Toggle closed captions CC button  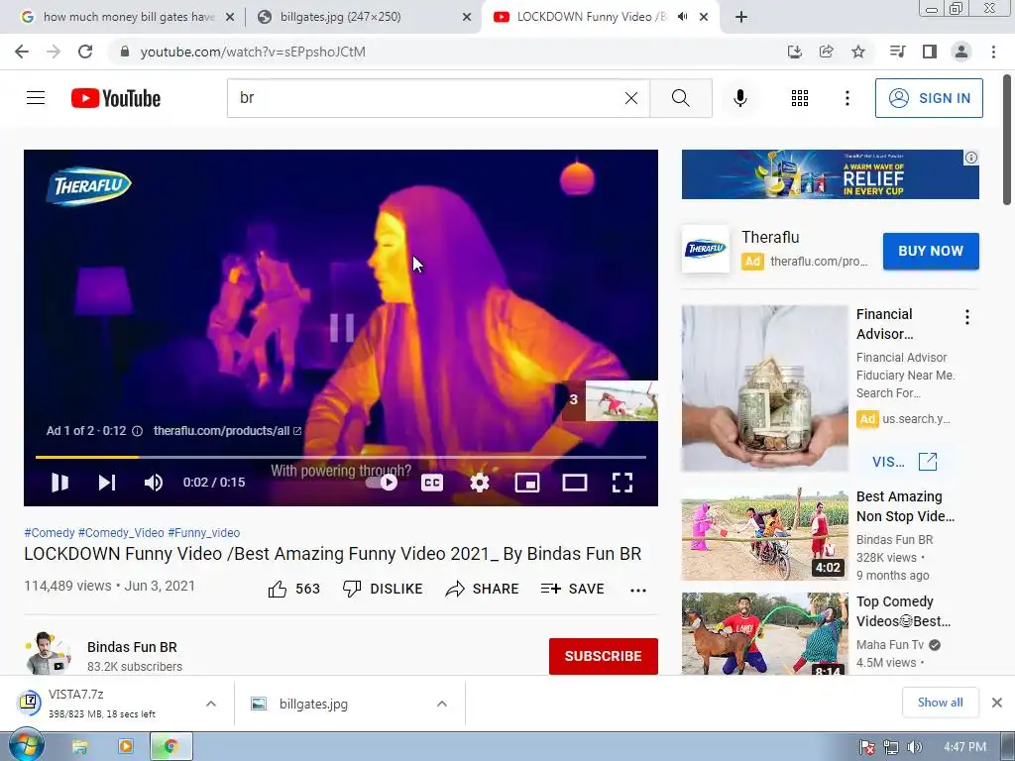(x=432, y=483)
